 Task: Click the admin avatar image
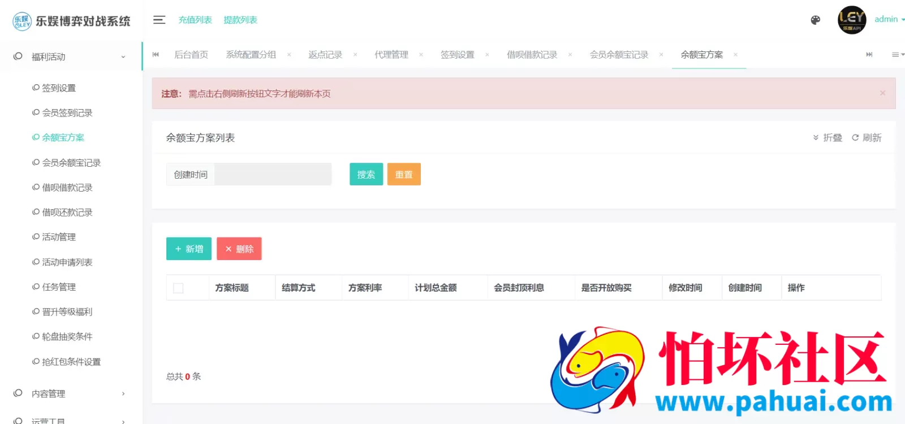pos(852,20)
